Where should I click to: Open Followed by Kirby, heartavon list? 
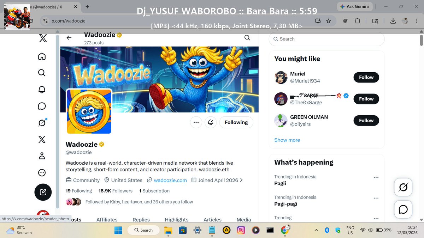[x=139, y=202]
